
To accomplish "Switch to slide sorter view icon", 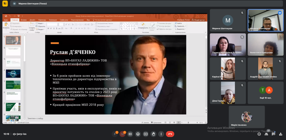I will click(170, 123).
